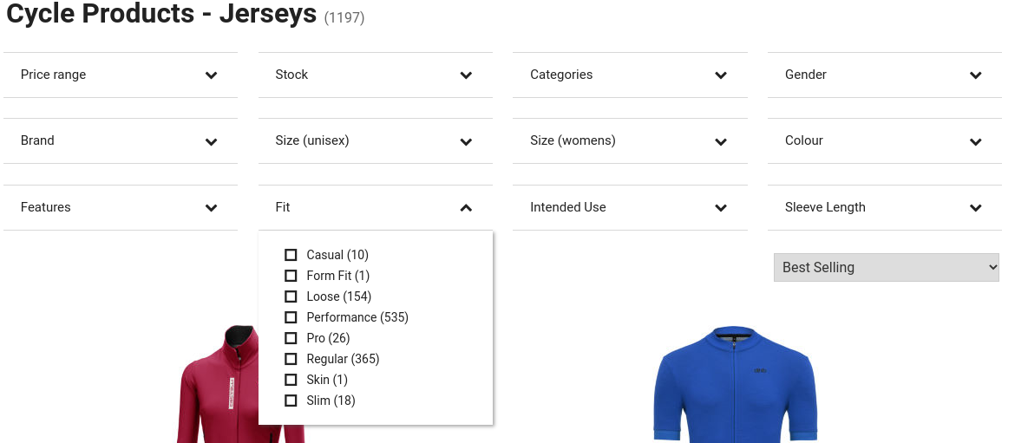1028x443 pixels.
Task: Expand Brand filter using chevron icon
Action: (211, 141)
